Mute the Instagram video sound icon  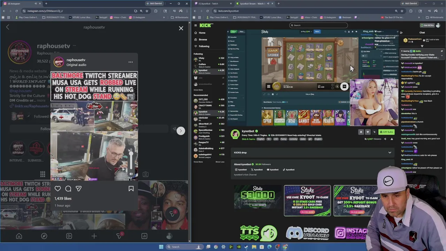pos(131,173)
